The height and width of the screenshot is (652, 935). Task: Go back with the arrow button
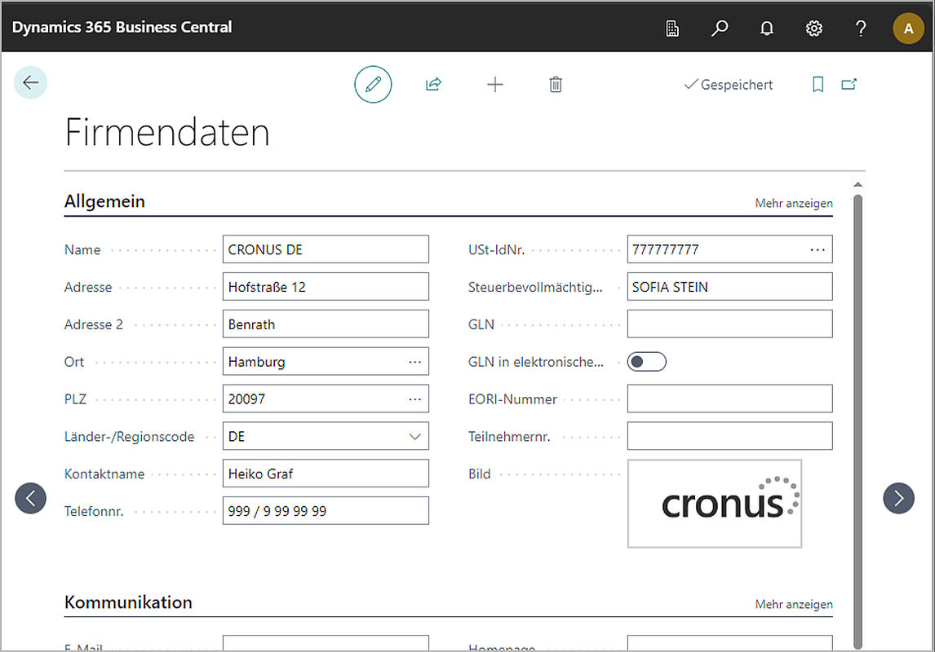(30, 82)
